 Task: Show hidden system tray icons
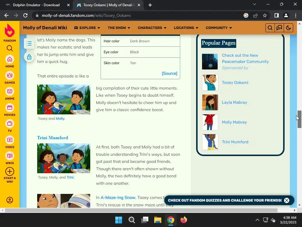point(257,220)
